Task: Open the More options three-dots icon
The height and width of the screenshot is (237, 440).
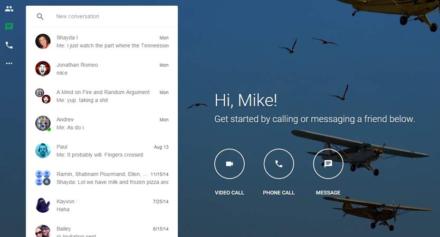Action: click(9, 63)
